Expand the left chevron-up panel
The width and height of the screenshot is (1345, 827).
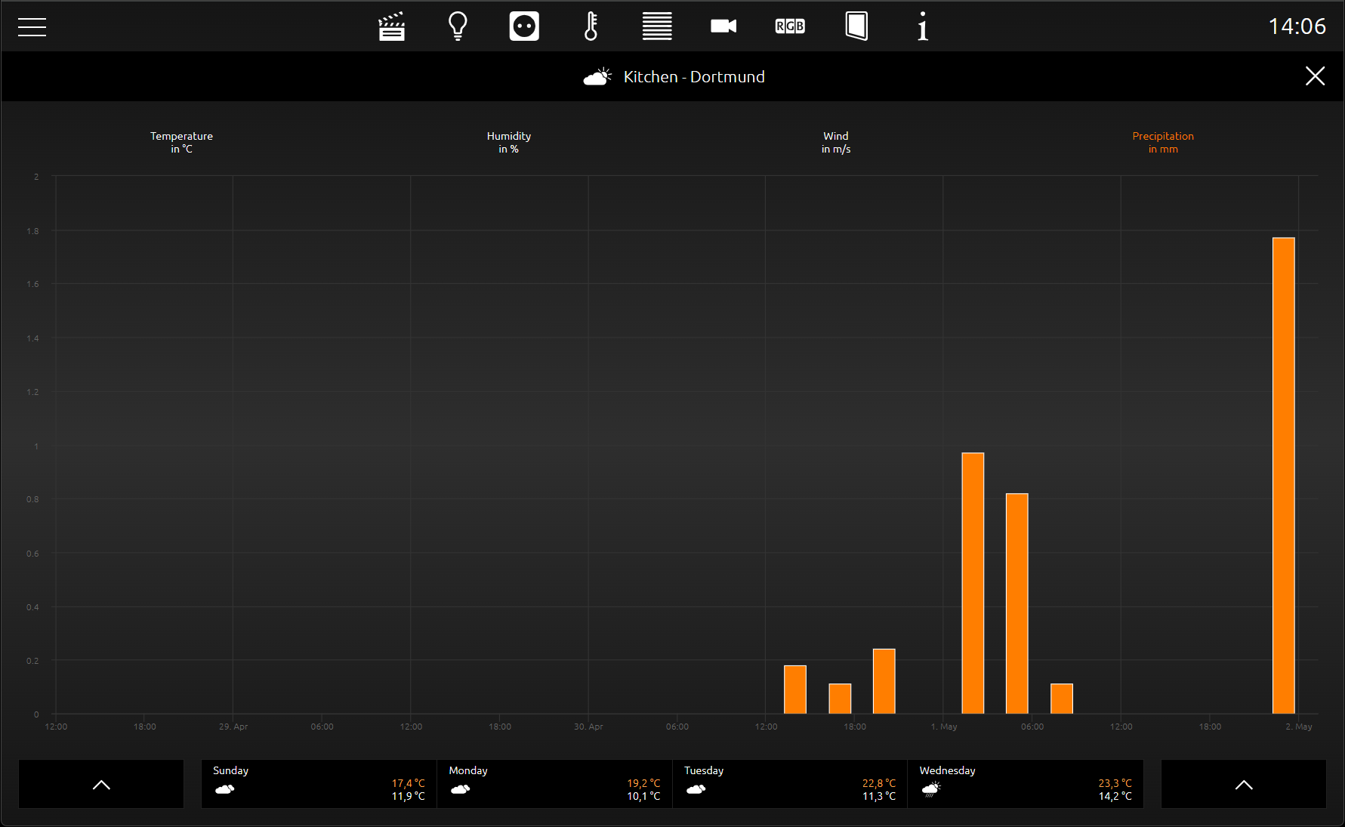coord(101,784)
